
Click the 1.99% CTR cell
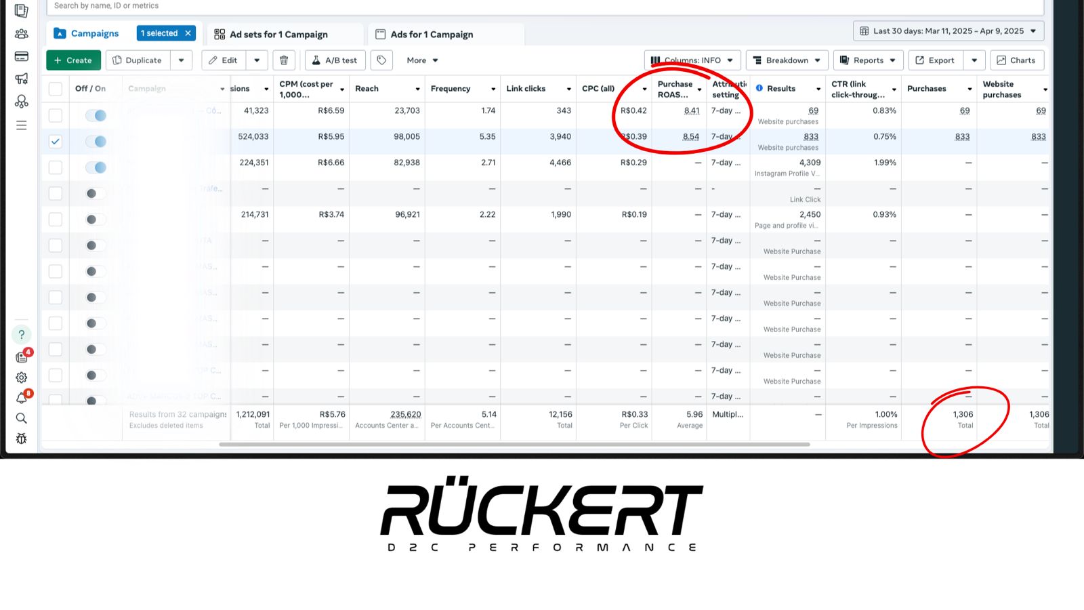point(885,163)
